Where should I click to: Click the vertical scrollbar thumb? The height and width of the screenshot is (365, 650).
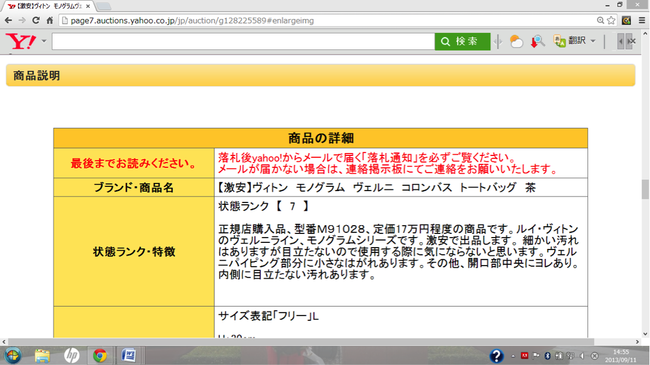pos(645,189)
